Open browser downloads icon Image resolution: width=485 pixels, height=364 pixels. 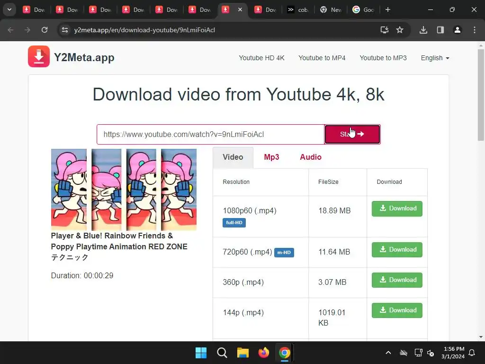(x=423, y=30)
